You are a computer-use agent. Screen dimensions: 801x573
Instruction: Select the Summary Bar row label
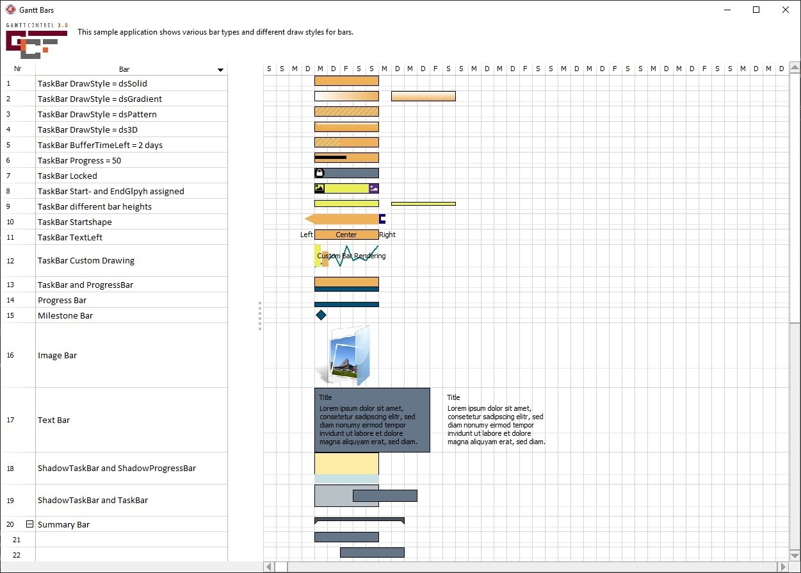[63, 524]
